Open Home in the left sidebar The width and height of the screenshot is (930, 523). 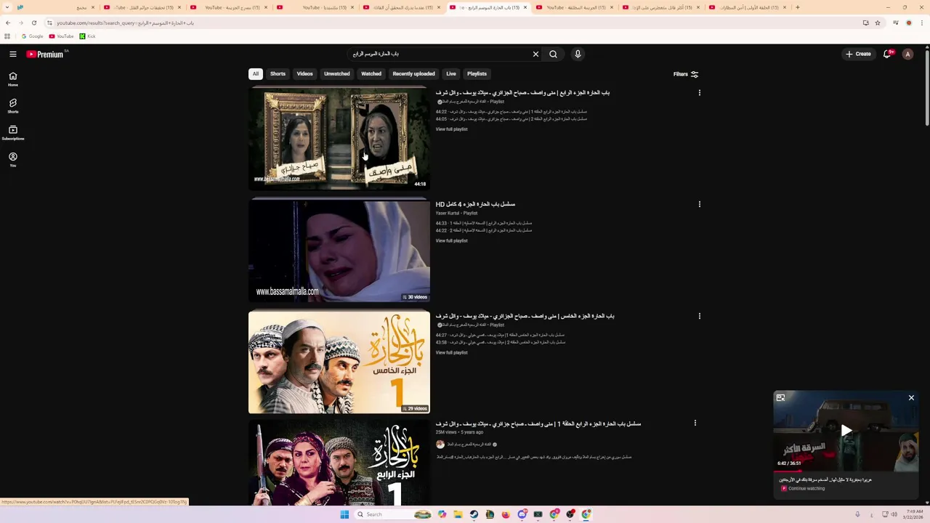13,79
